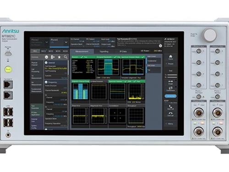Close the Test Parameter info banner
Screen dimensions: 229x172
(x=160, y=46)
